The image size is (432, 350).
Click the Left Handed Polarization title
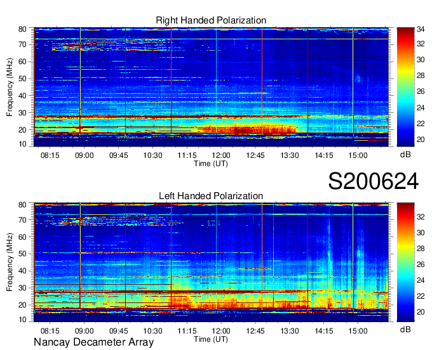(211, 196)
